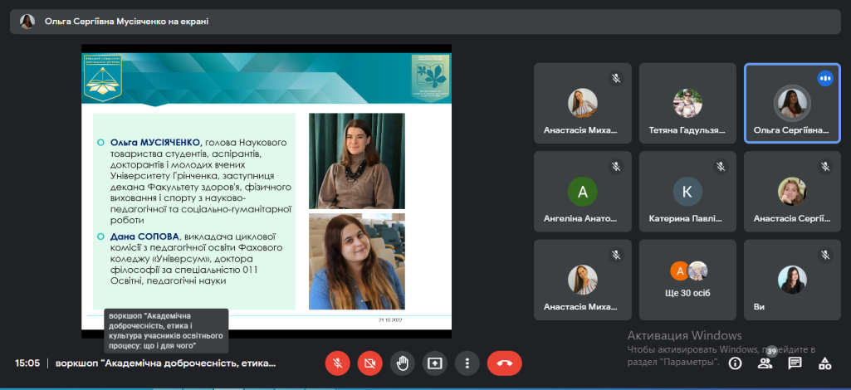Toggle the microphone mute button
This screenshot has height=390, width=851.
337,363
